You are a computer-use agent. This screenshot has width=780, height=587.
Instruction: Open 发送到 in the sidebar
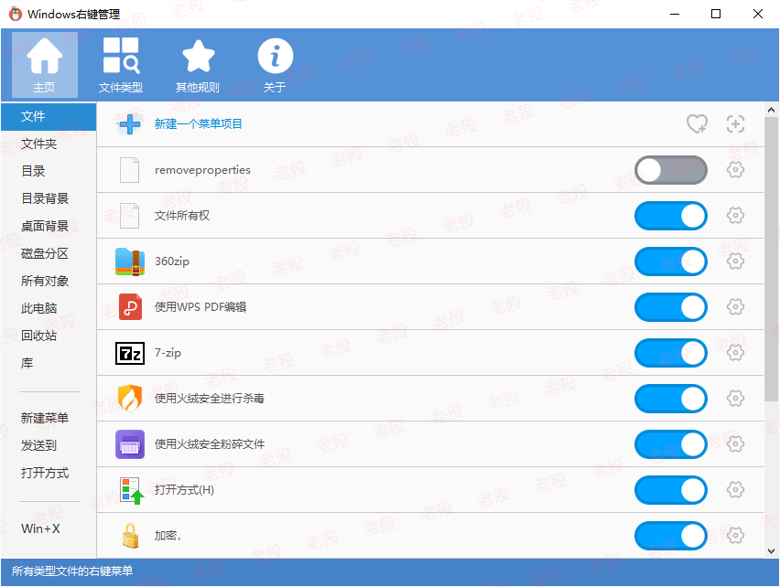(49, 445)
